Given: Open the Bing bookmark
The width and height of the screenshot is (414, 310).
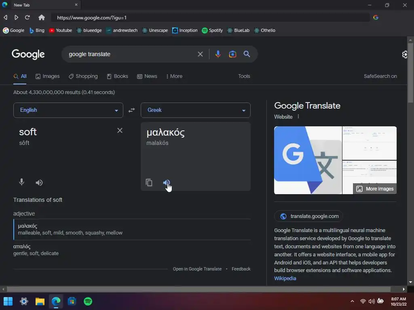Looking at the screenshot, I should [37, 30].
